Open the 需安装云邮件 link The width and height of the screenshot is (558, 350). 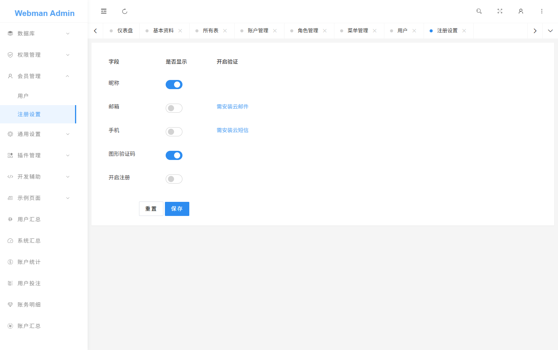pyautogui.click(x=232, y=107)
